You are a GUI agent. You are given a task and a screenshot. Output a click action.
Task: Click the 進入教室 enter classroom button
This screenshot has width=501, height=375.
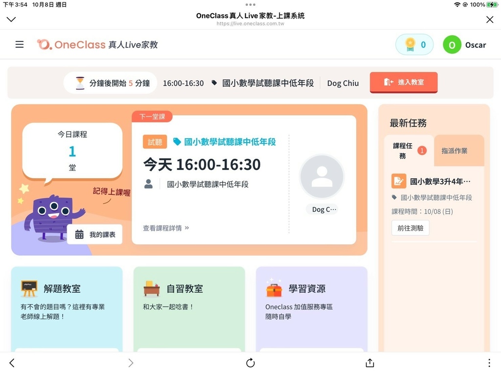tap(404, 82)
